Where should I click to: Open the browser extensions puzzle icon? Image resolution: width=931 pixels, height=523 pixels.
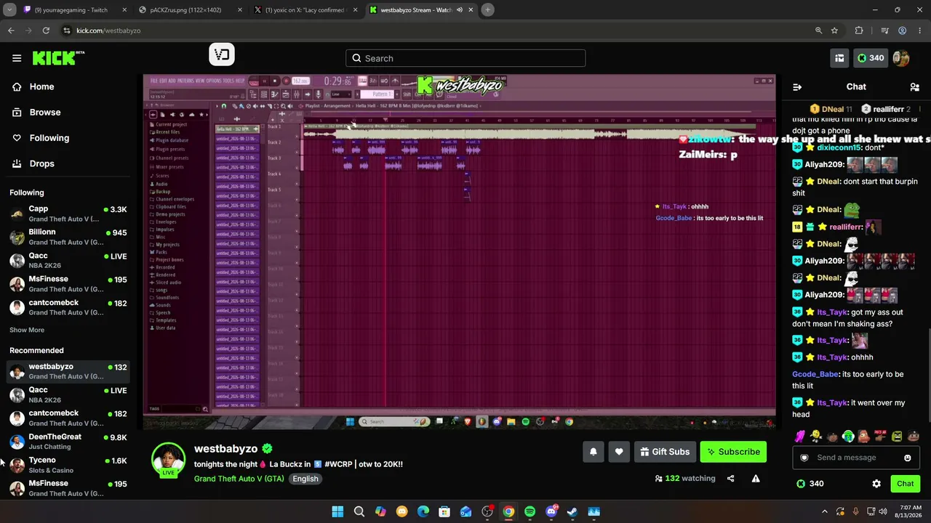click(859, 31)
